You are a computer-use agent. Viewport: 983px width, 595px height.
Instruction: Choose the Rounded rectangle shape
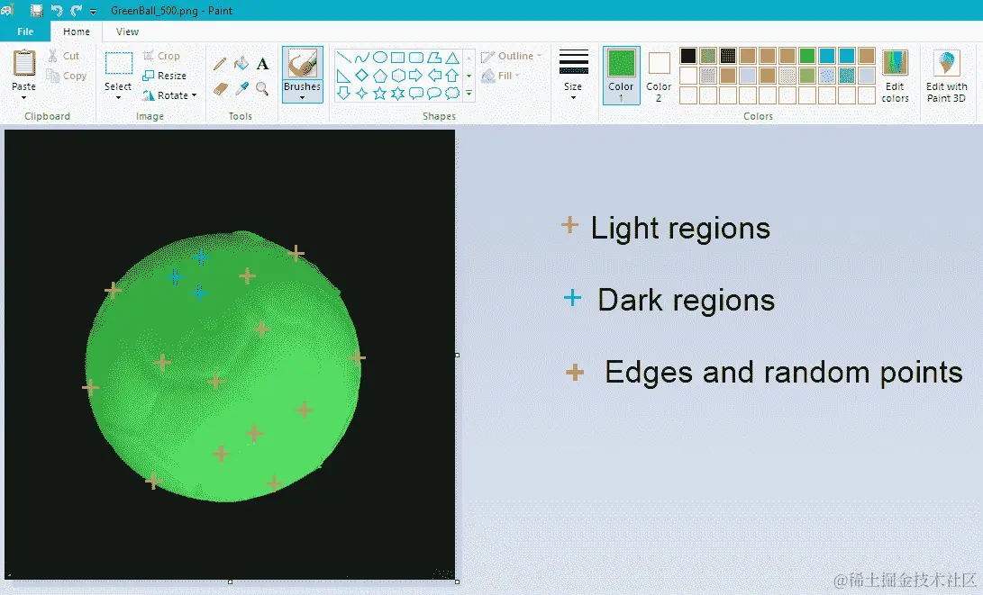tap(415, 58)
